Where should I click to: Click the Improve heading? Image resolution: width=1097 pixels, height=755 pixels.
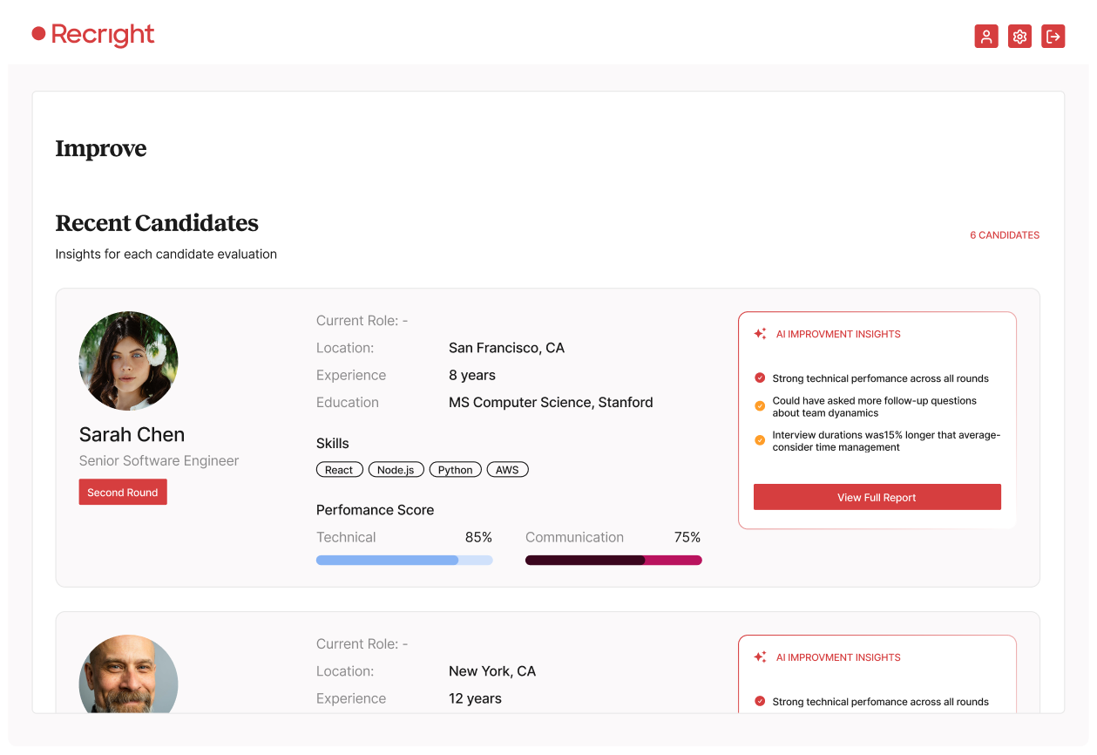[x=101, y=149]
